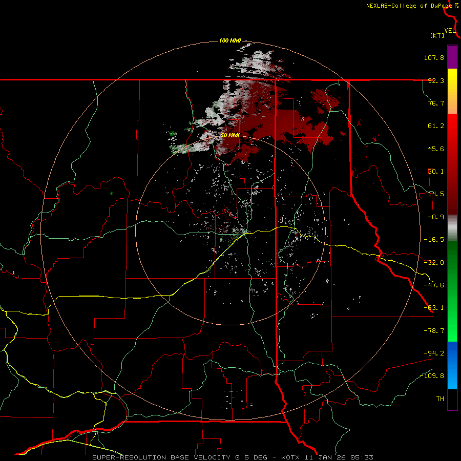Click the -63.1 legend value
The width and height of the screenshot is (461, 461).
[434, 308]
